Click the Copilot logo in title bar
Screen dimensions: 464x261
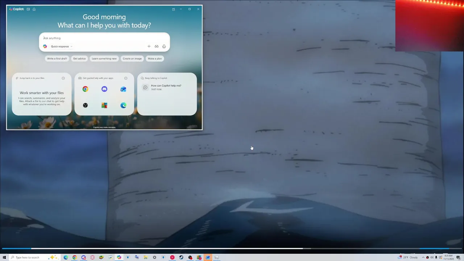tap(16, 9)
